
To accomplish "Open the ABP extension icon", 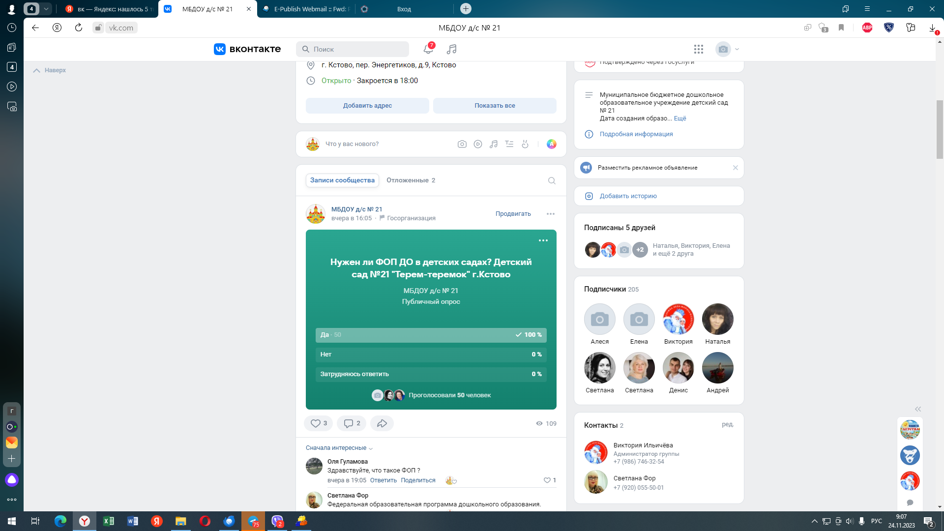I will click(x=867, y=28).
